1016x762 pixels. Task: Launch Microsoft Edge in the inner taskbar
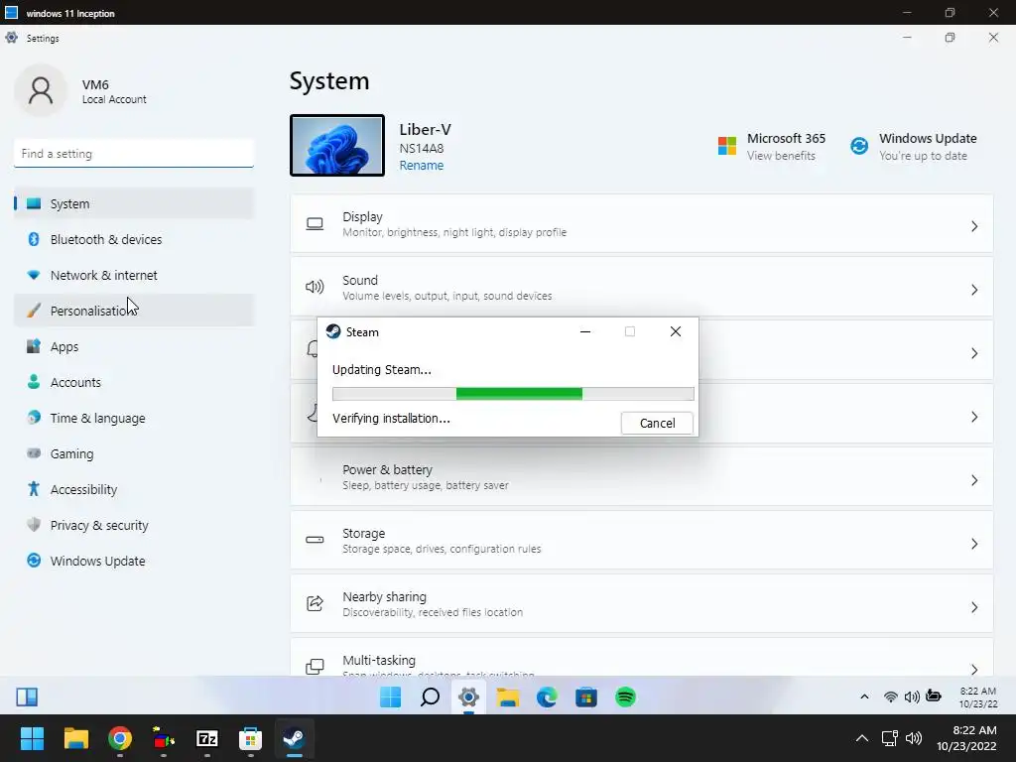pos(547,698)
